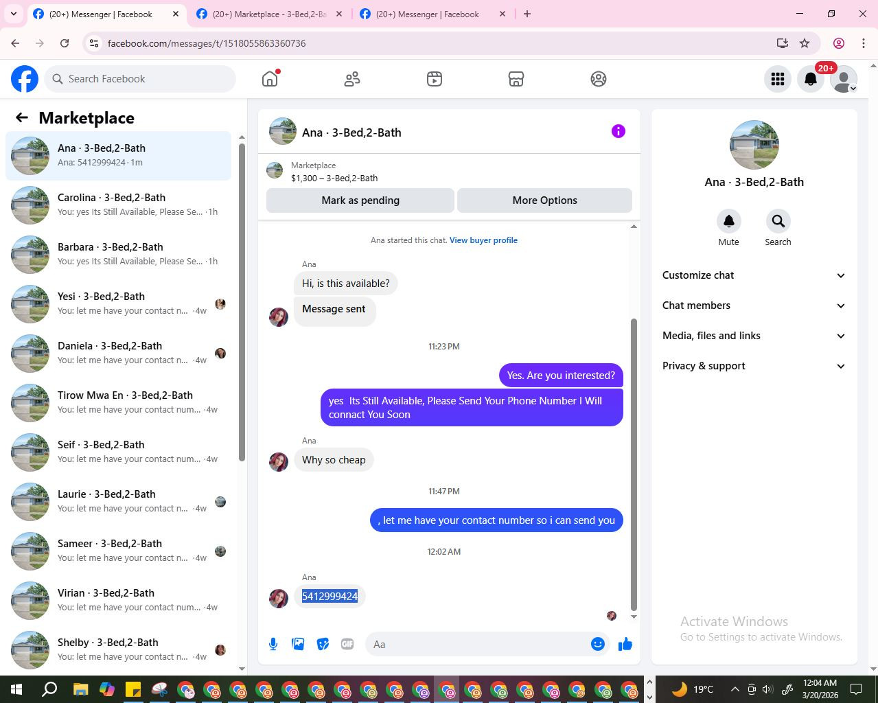Click the conversation list scrollbar
The width and height of the screenshot is (878, 703).
242,302
